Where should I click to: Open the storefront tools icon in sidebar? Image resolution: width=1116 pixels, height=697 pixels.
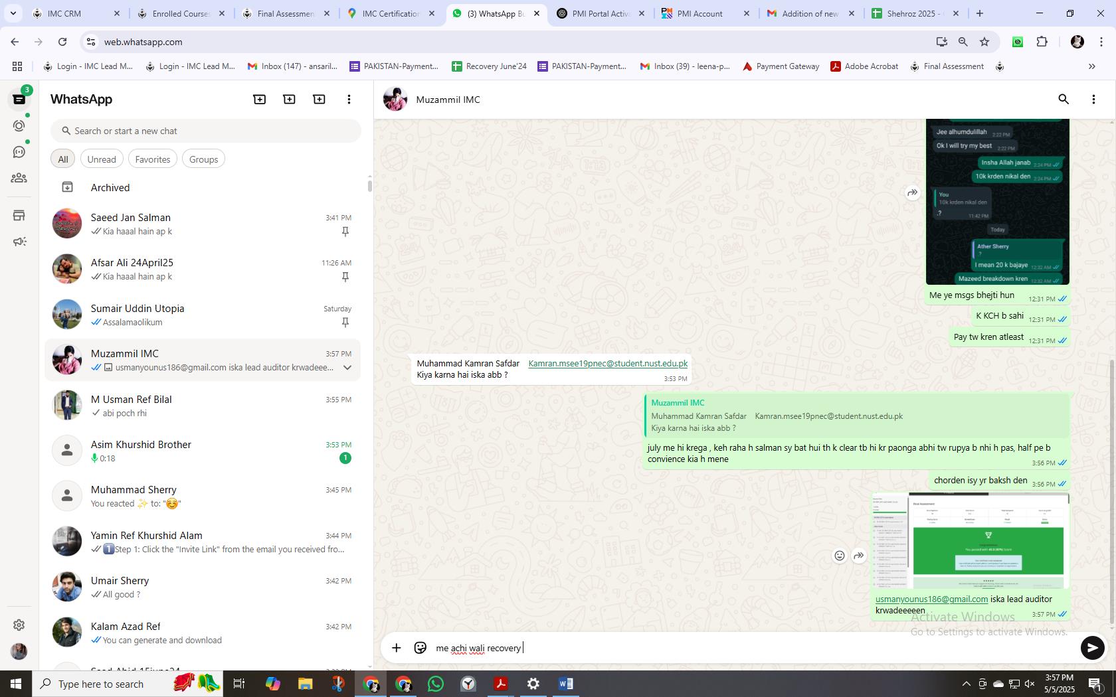click(x=19, y=215)
